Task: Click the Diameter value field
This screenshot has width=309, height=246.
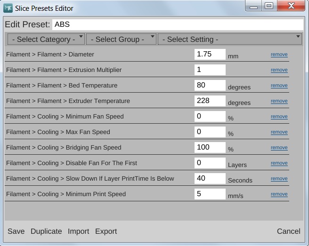Action: tap(210, 54)
